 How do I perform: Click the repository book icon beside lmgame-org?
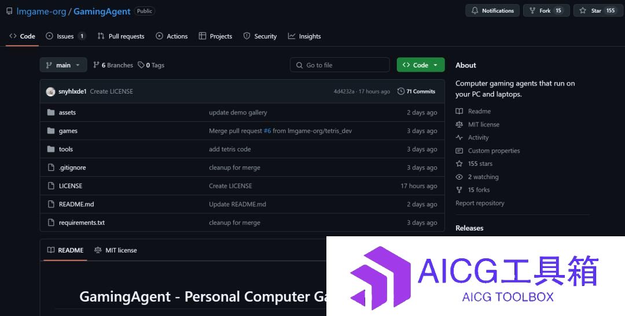9,11
